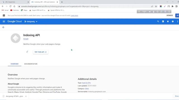Open the Super VPN for PC bookmark
The image size is (179, 100).
37,10
